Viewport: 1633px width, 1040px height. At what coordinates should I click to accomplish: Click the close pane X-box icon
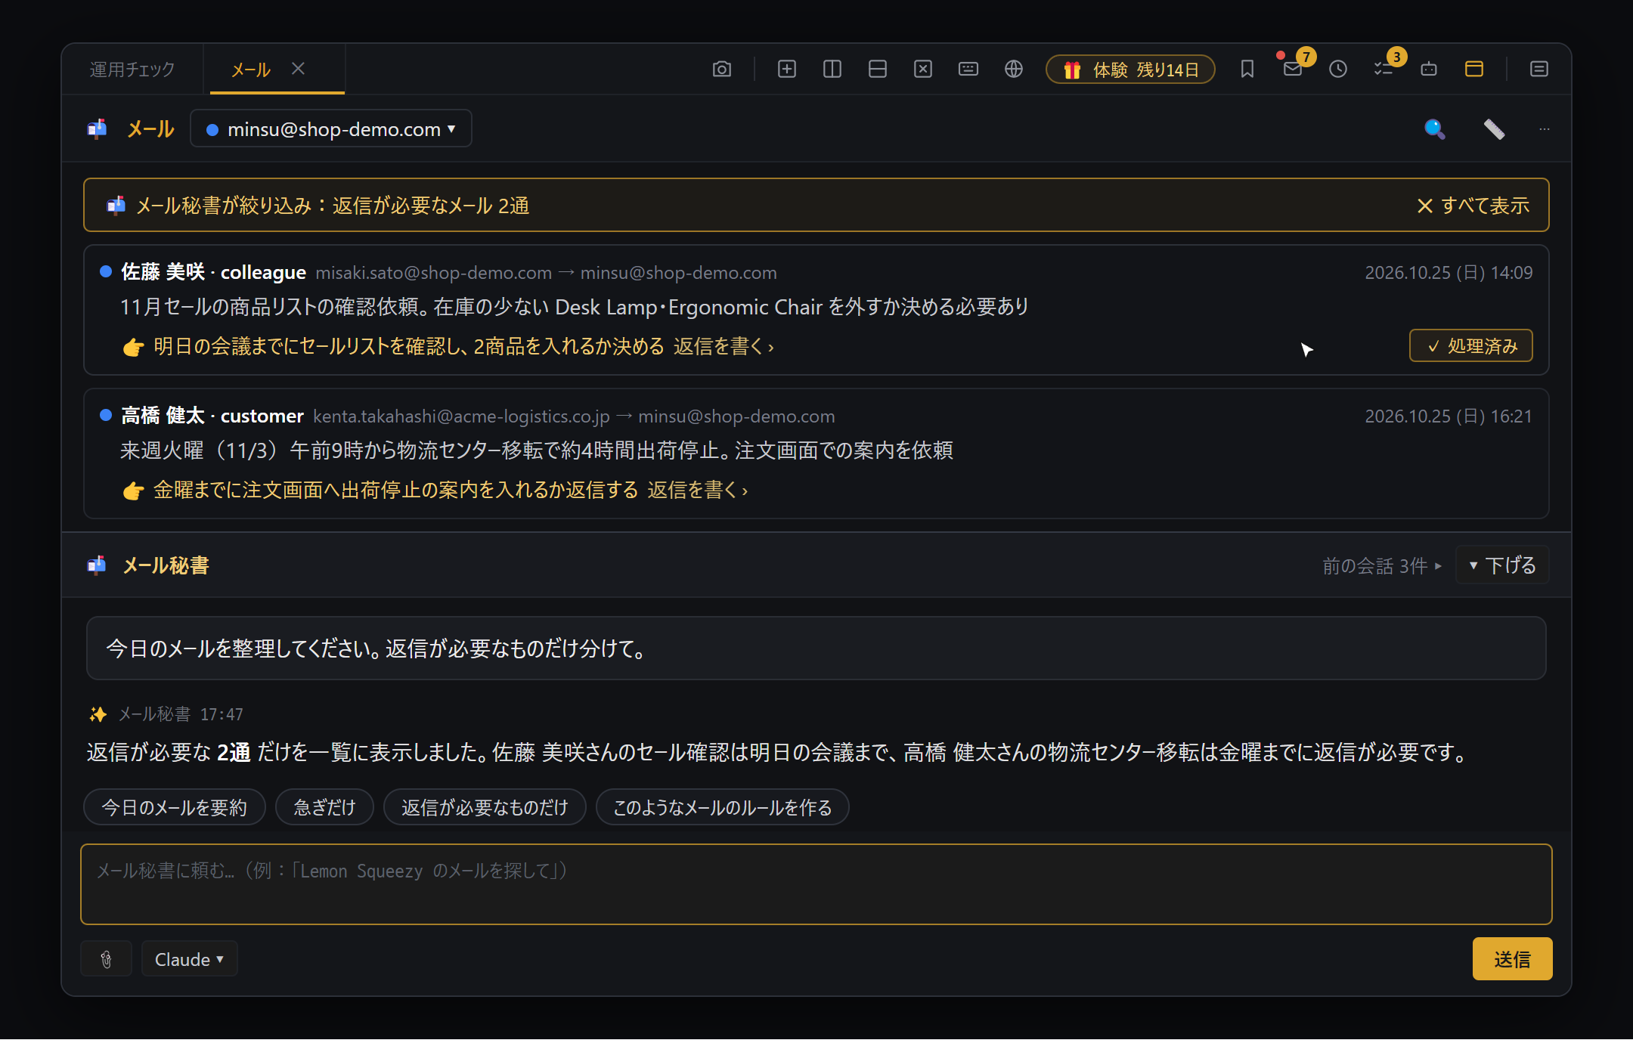point(922,69)
